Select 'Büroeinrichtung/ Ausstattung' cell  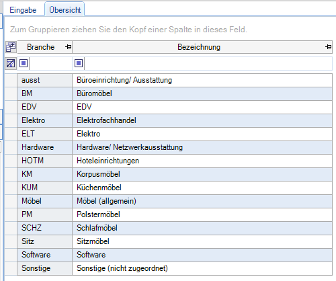[x=202, y=80]
